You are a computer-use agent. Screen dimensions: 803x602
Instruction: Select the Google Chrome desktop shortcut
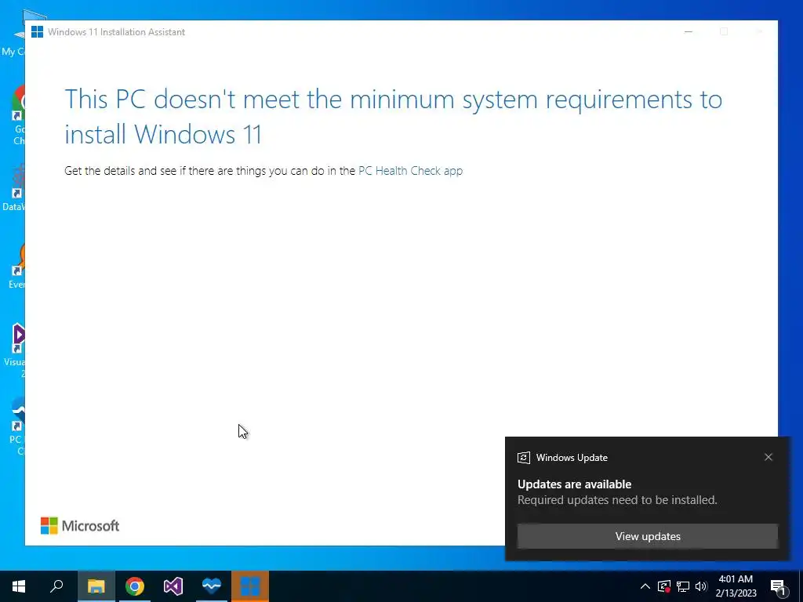(18, 115)
